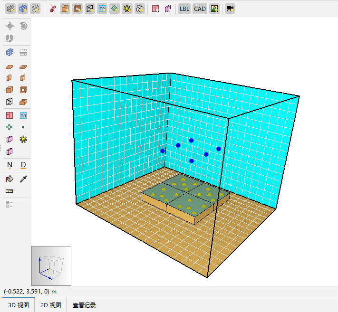Click the axis orientation cube thumbnail
The width and height of the screenshot is (338, 312).
(51, 266)
